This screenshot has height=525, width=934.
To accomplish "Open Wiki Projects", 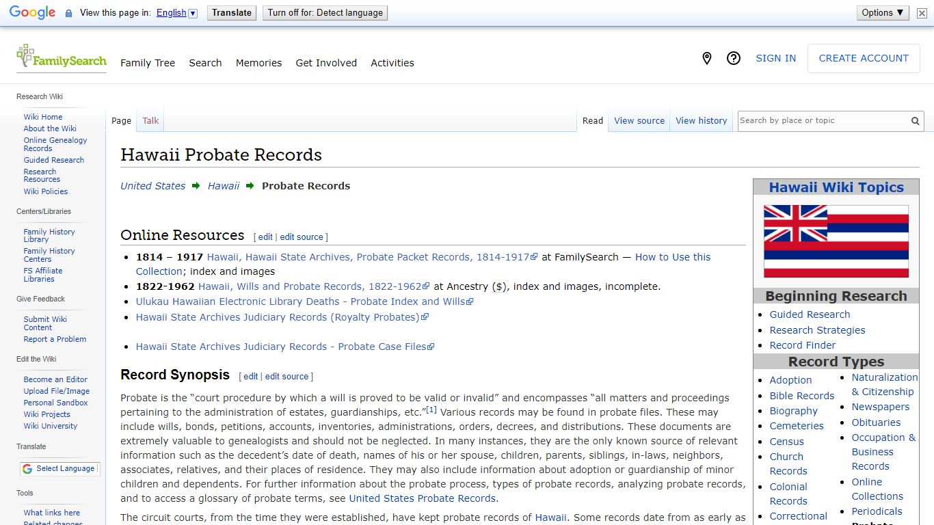I will 47,414.
